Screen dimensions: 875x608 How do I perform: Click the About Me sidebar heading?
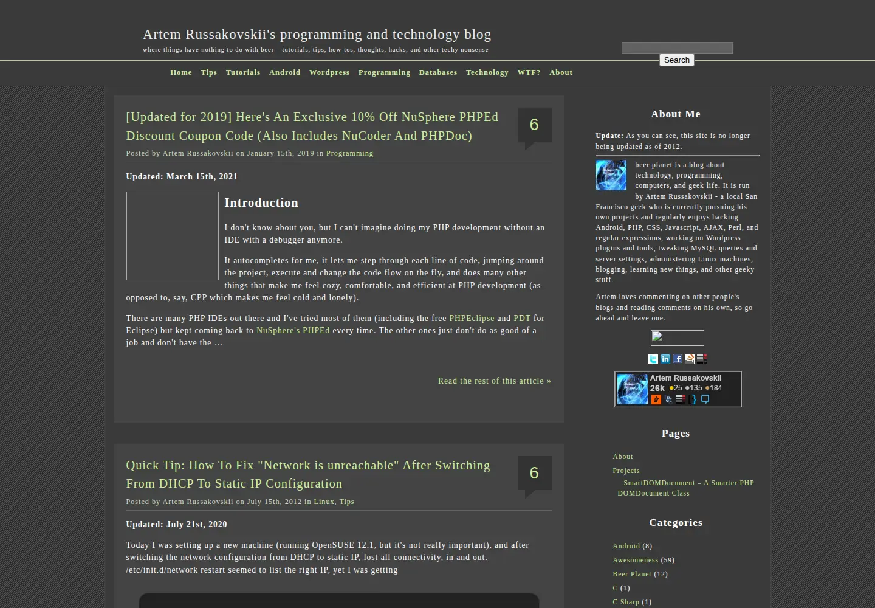tap(676, 114)
